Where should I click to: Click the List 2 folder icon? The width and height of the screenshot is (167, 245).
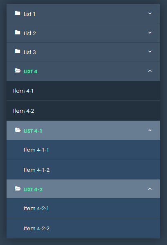18,32
